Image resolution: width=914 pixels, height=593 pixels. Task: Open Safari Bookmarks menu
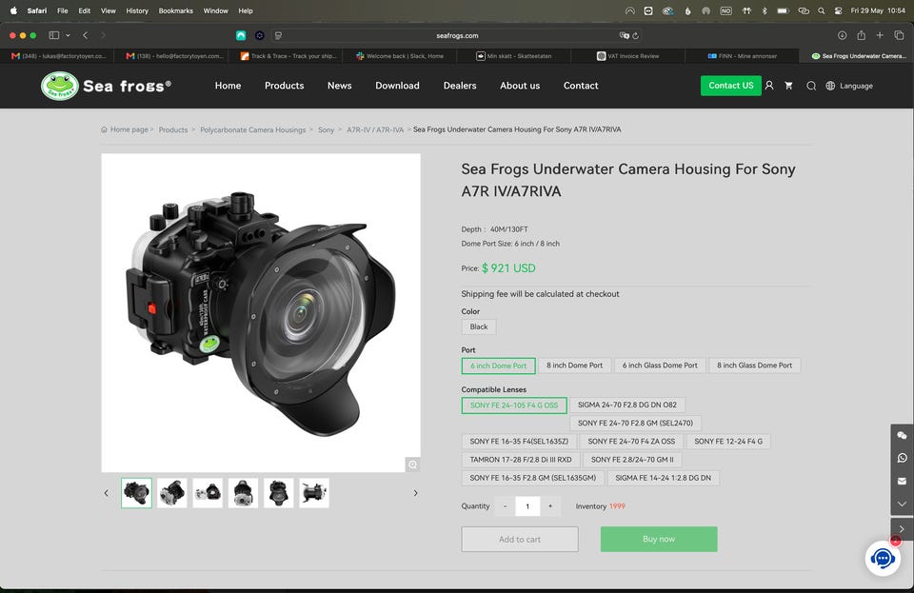(x=175, y=10)
